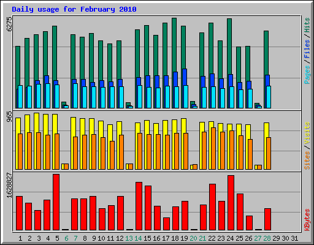Viewport: 314px width, 245px height.
Task: Click the red KBytes bar for day 17
Action: pyautogui.click(x=167, y=224)
